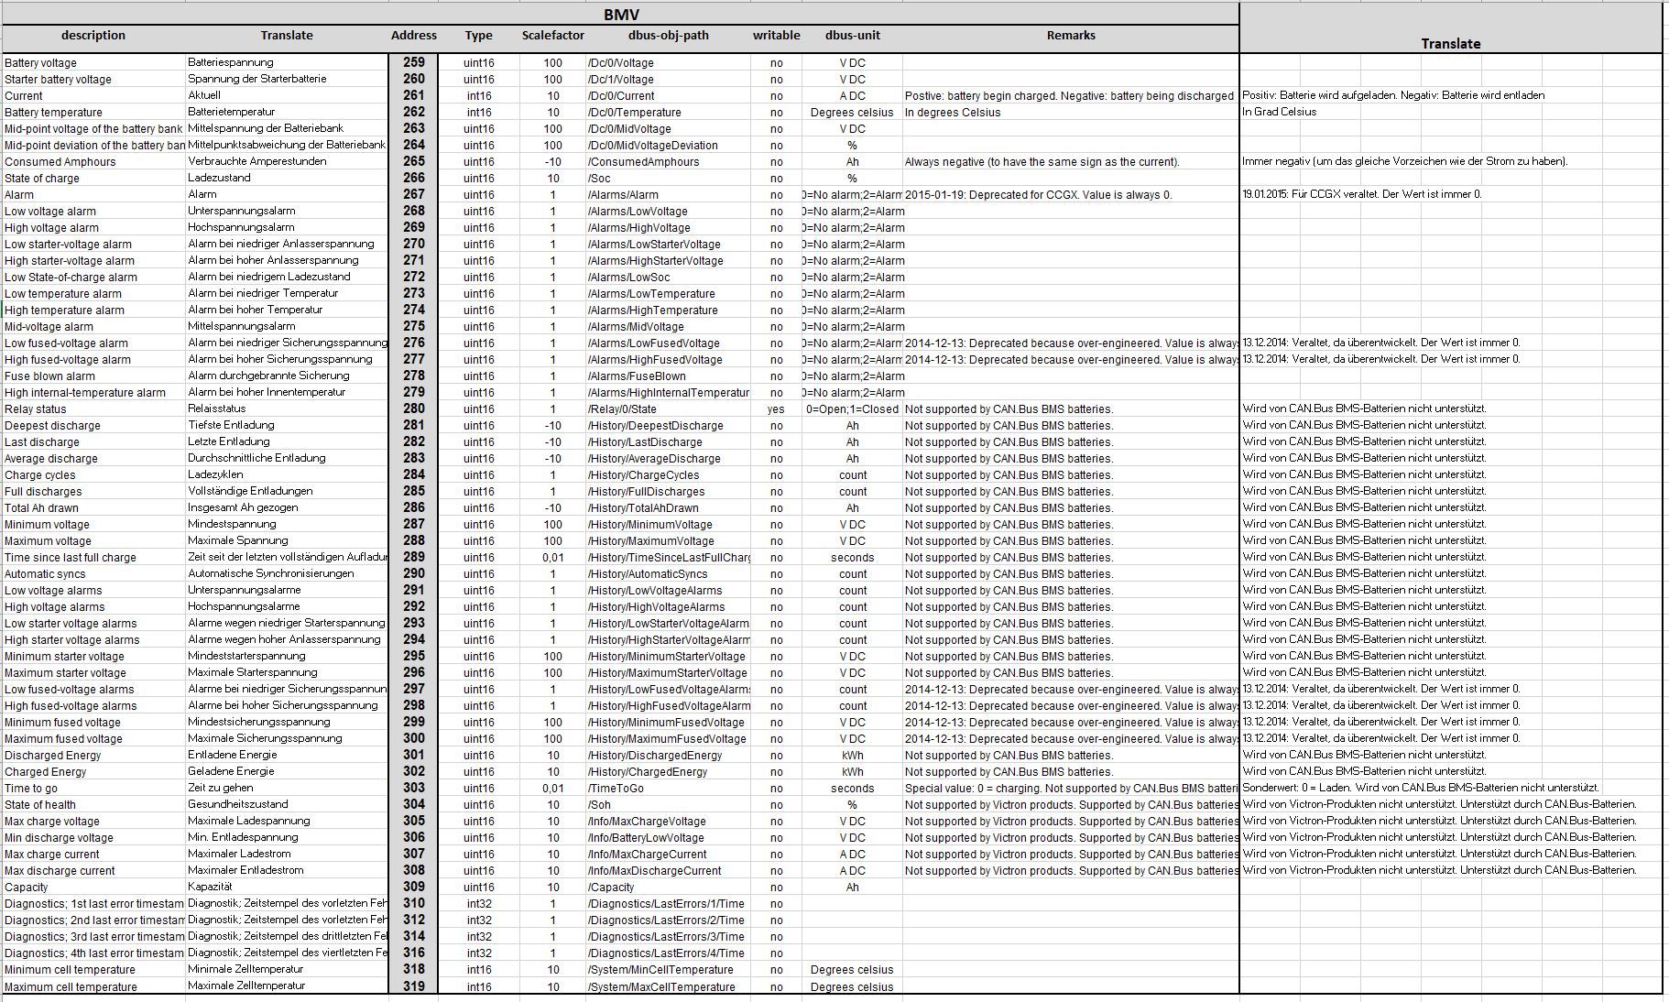Click the 'Address' column header

(414, 36)
